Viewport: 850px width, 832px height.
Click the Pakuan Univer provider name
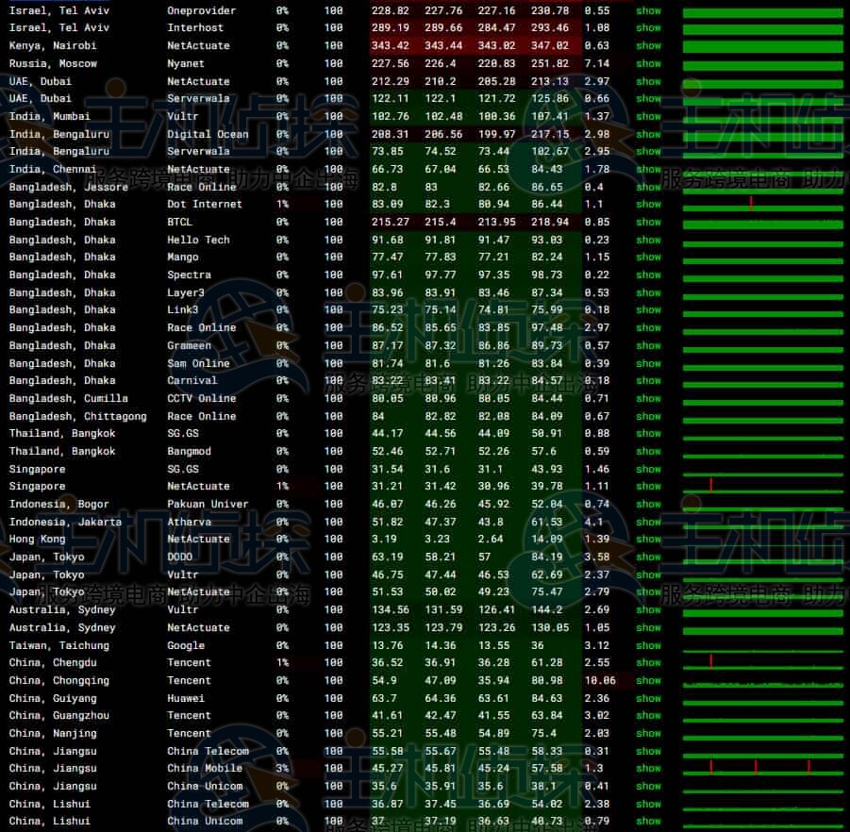click(205, 504)
